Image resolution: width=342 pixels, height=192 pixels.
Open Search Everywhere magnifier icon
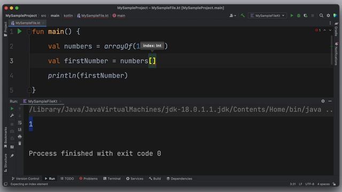tap(321, 15)
